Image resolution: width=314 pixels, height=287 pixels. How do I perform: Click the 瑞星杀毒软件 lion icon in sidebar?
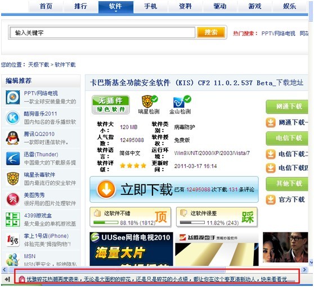(x=12, y=179)
